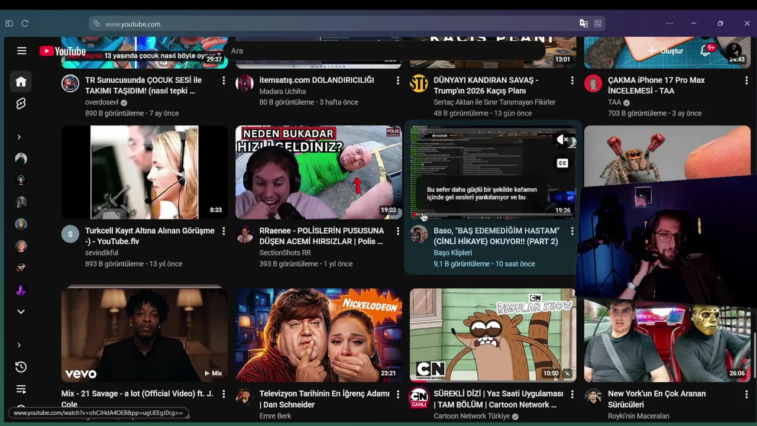Open options menu for RRaenee video

[397, 231]
